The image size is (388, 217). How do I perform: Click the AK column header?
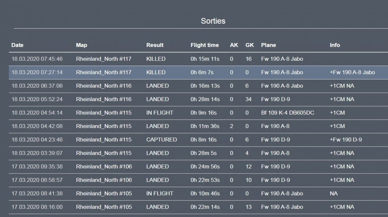pos(234,45)
